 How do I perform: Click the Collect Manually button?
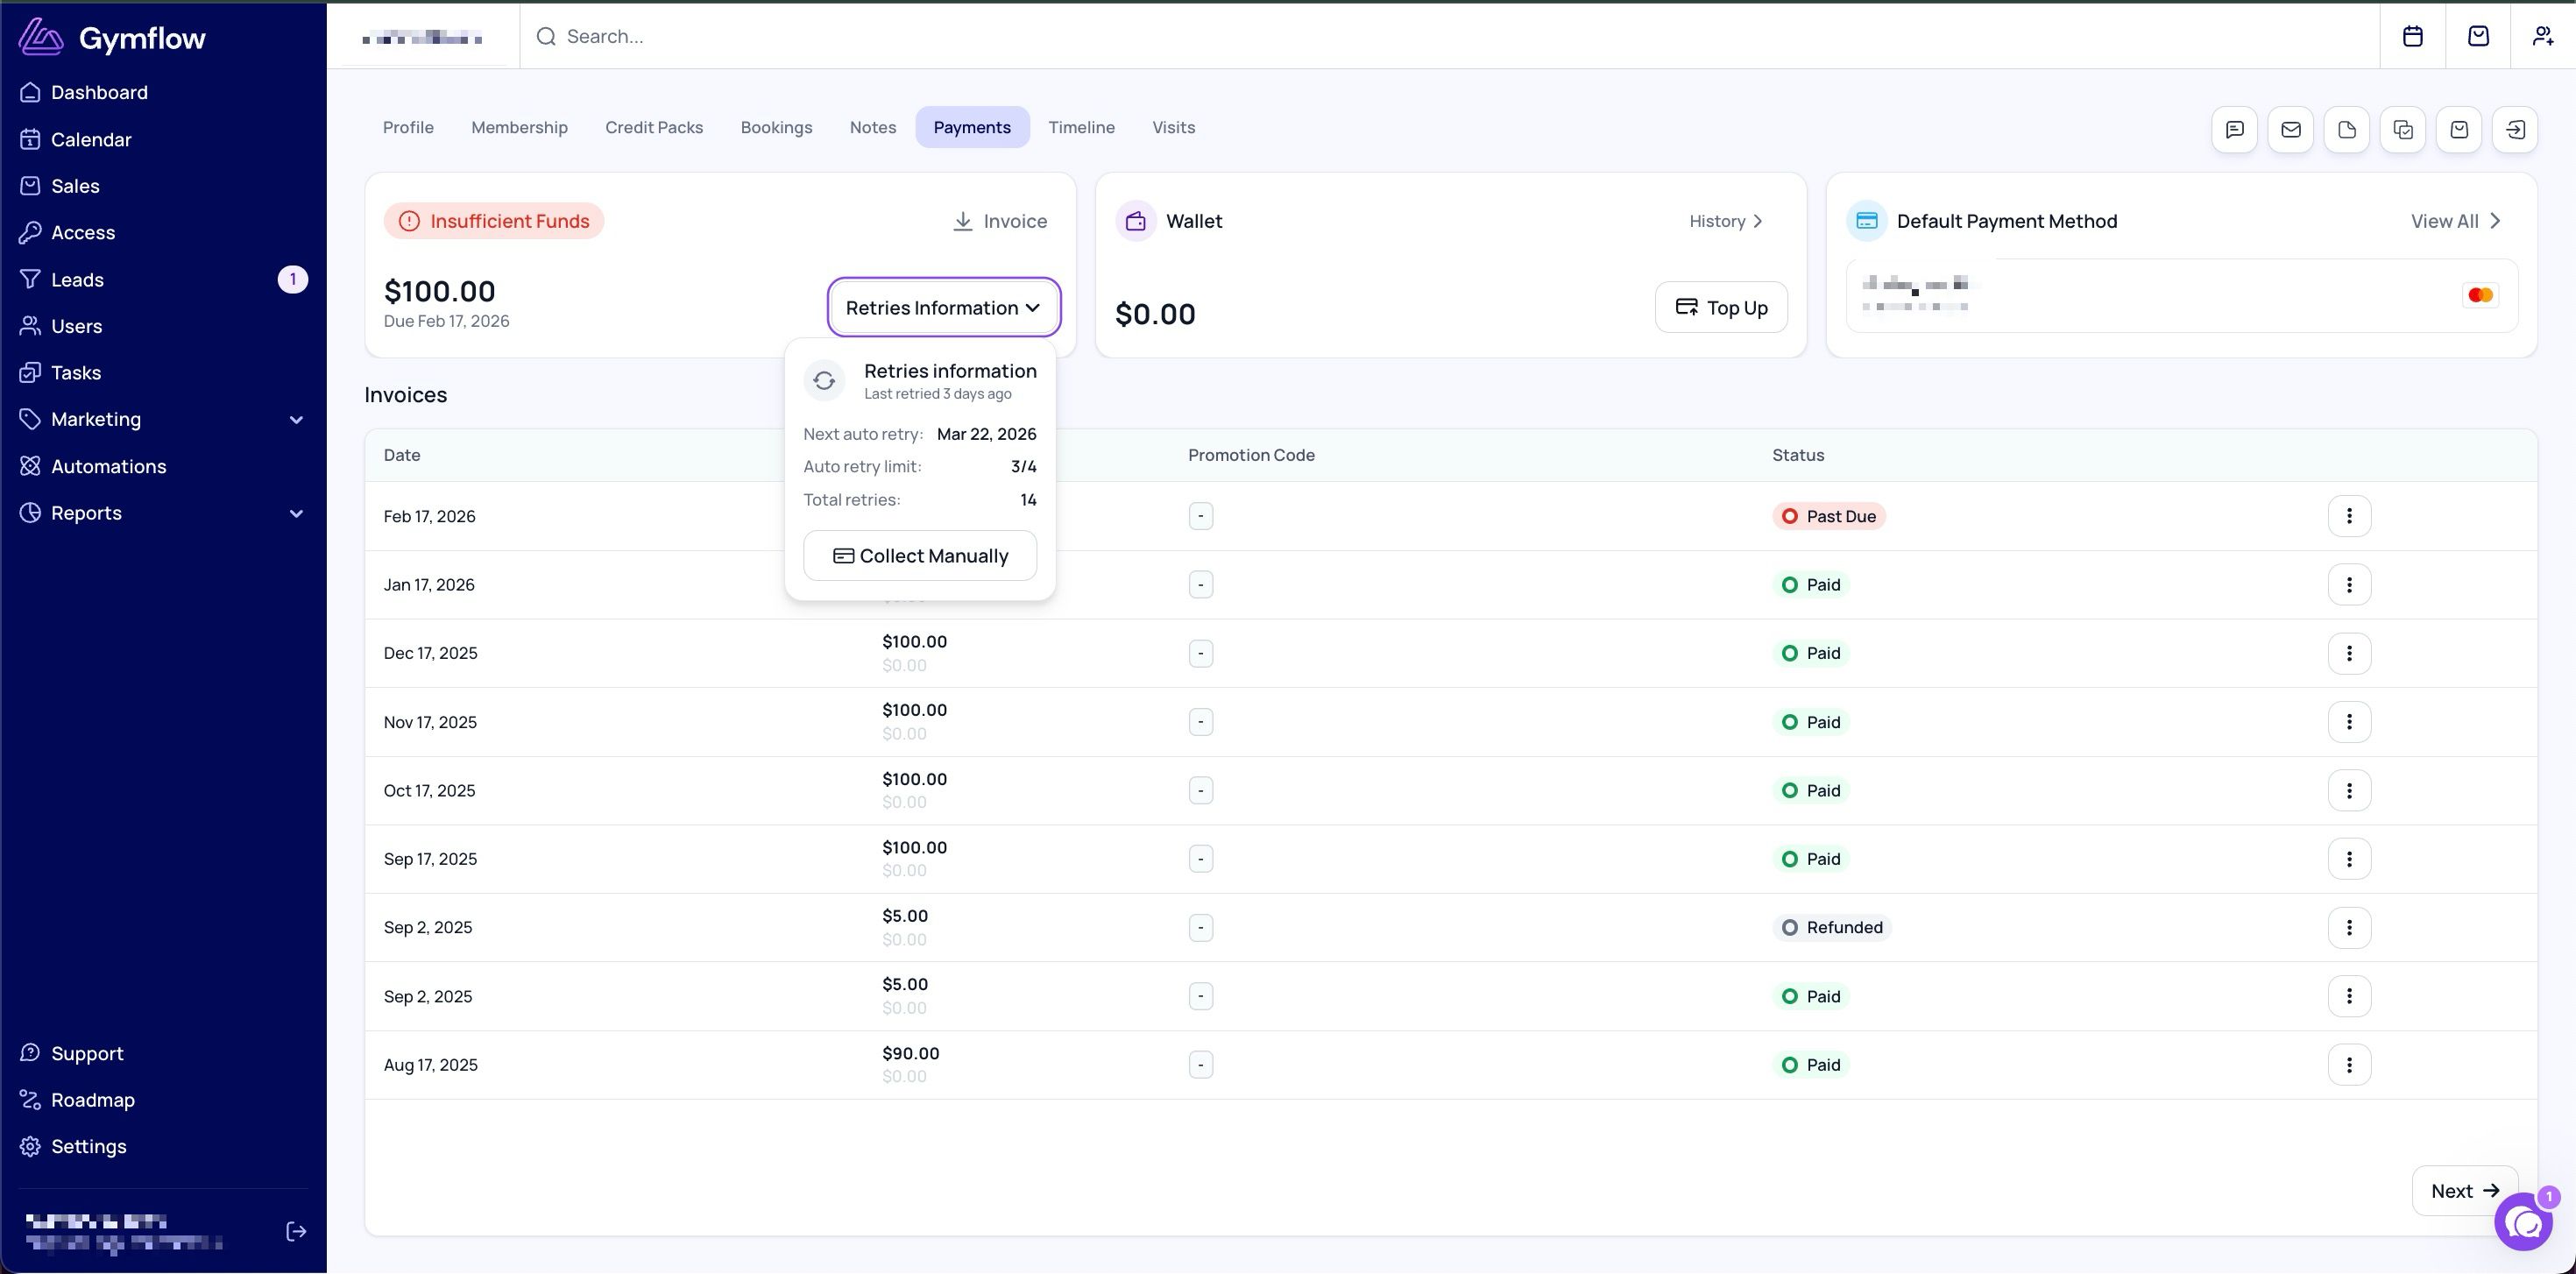click(x=920, y=555)
